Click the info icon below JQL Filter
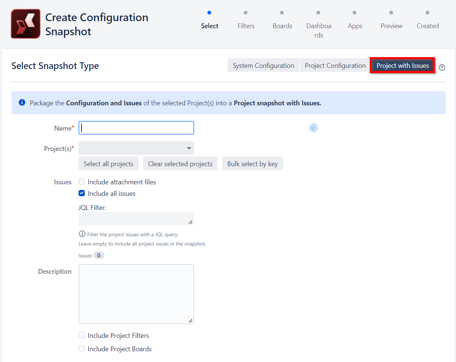 (82, 234)
